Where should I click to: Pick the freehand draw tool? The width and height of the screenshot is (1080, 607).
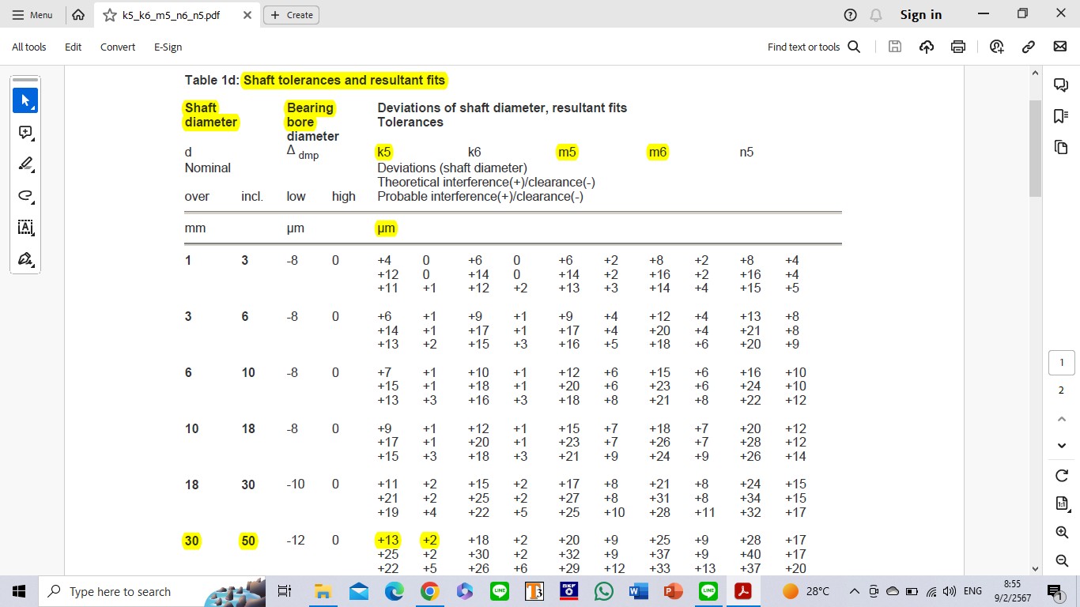pos(25,196)
